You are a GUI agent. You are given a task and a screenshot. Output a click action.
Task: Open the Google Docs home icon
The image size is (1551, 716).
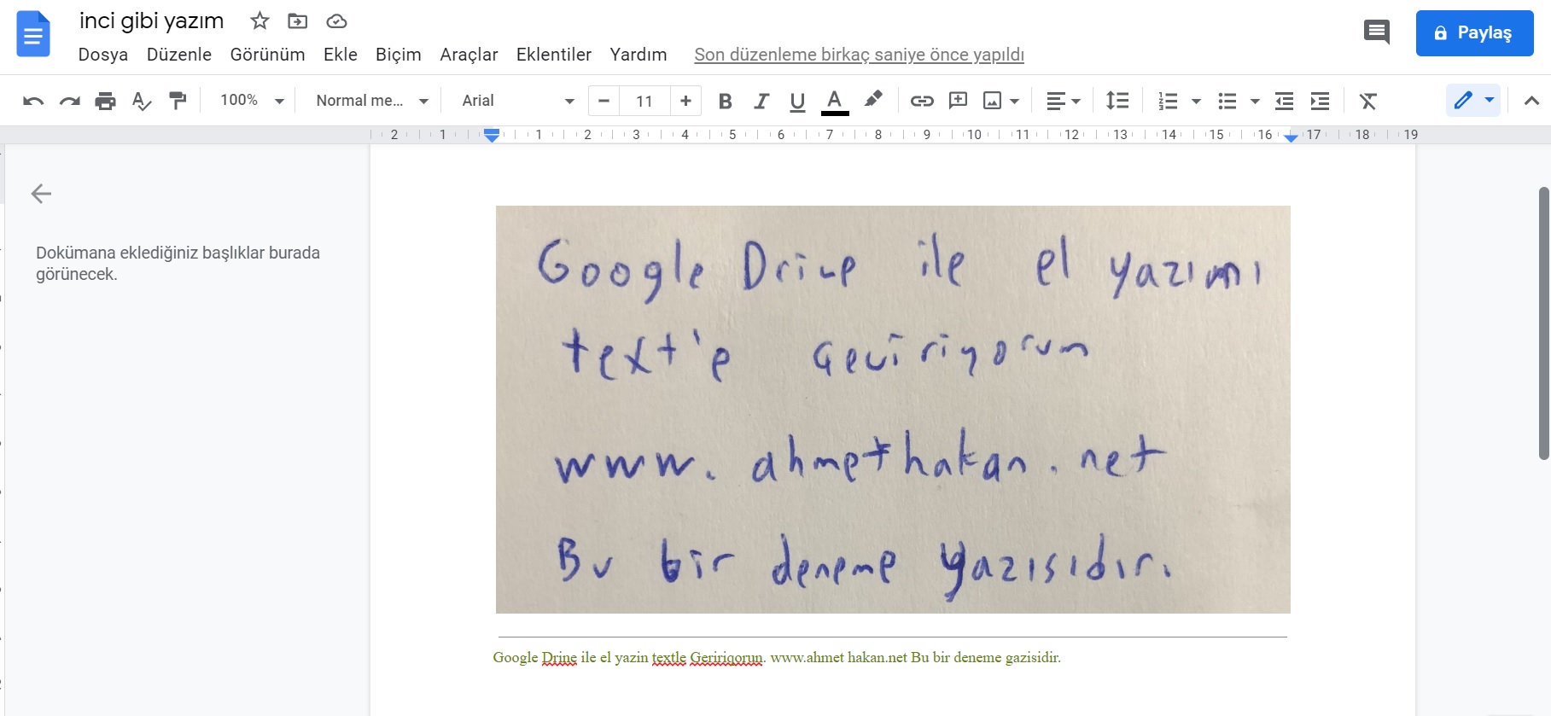34,34
